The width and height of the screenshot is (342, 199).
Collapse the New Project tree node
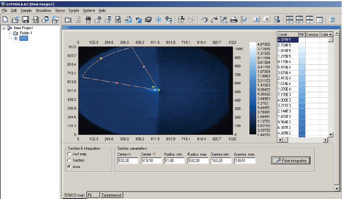[4, 28]
